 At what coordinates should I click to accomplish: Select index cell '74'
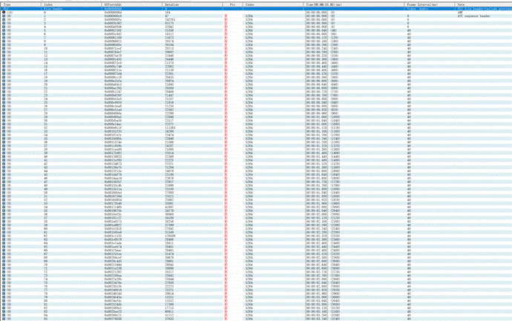(x=46, y=279)
